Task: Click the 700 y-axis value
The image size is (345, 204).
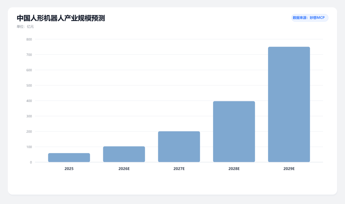Action: point(29,55)
